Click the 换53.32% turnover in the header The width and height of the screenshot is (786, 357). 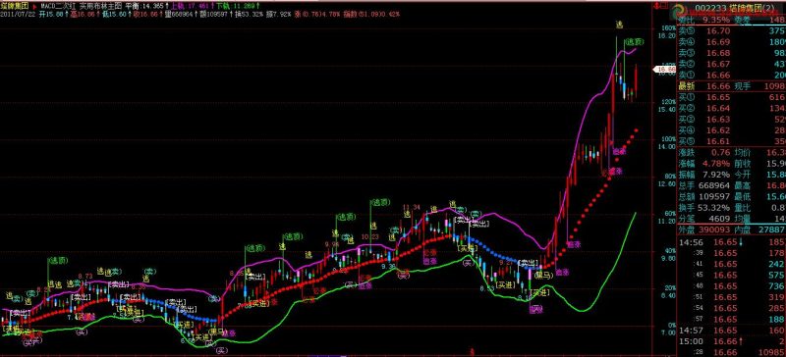coord(251,15)
